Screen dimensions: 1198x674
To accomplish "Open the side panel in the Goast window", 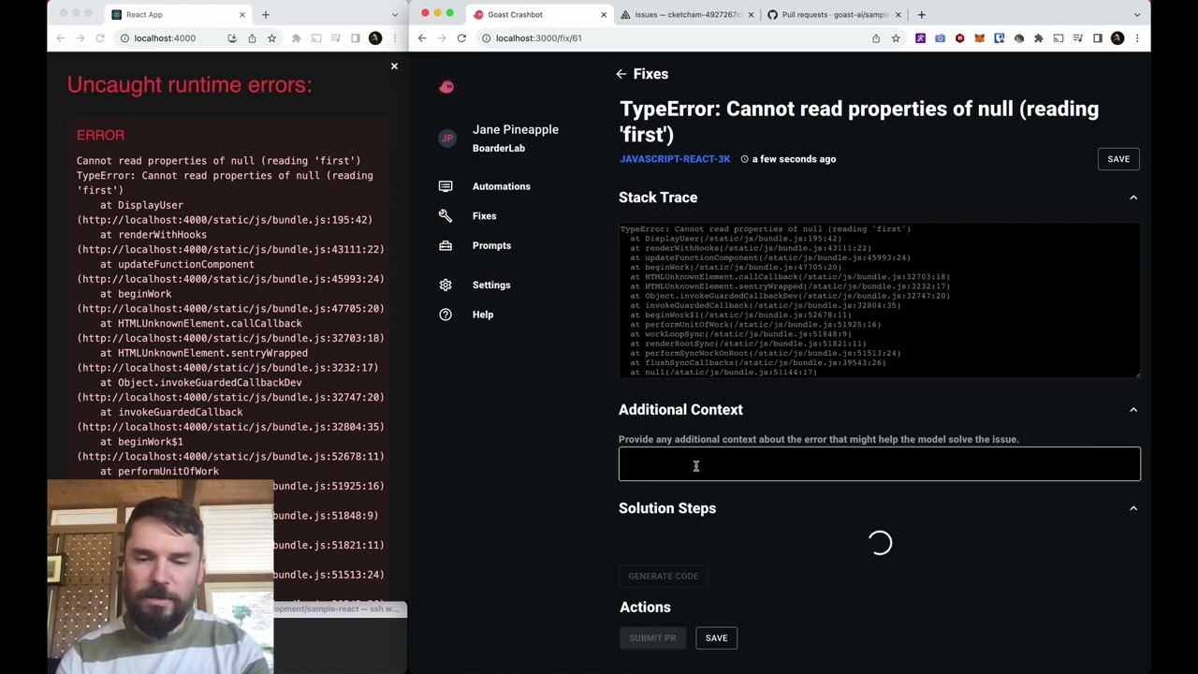I will (1098, 38).
